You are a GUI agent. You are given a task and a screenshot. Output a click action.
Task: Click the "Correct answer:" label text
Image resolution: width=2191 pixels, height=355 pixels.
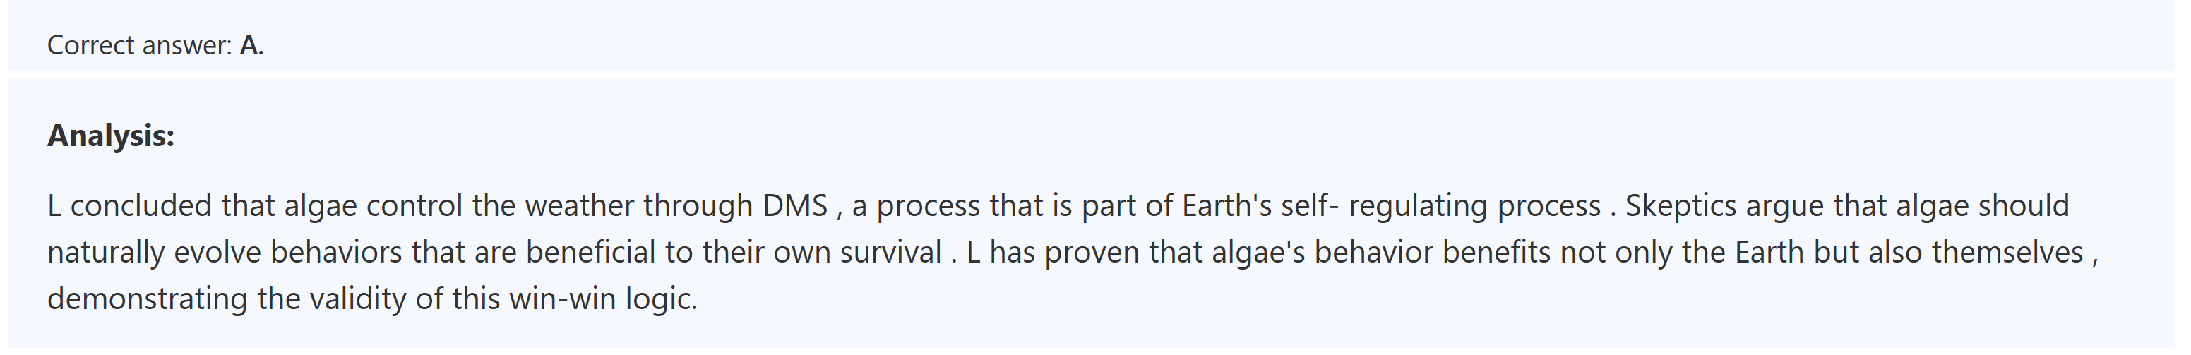(x=138, y=45)
